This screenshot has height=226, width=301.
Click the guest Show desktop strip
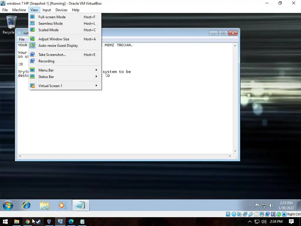[299, 205]
